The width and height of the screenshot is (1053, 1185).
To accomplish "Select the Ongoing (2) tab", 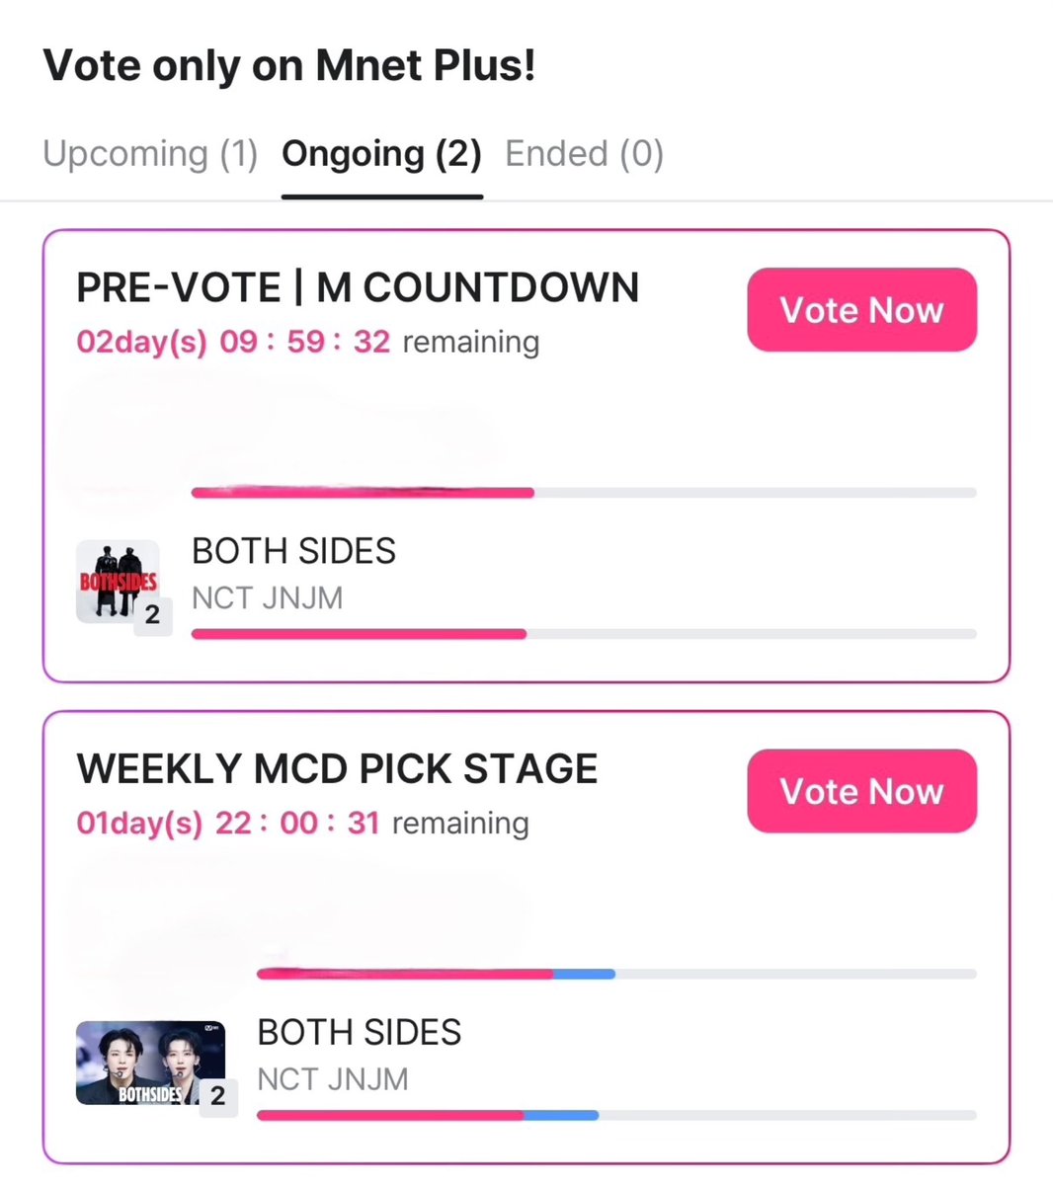I will coord(381,154).
